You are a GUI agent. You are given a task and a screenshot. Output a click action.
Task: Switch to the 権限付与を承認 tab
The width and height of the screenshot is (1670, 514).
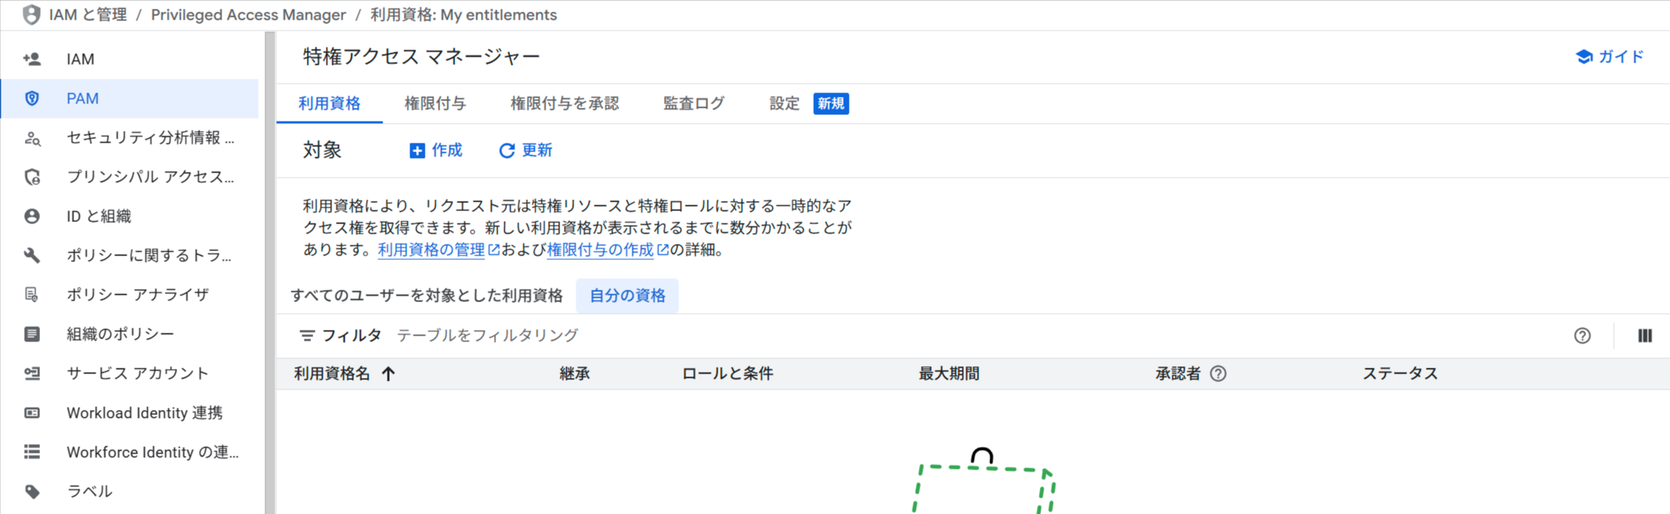point(565,103)
